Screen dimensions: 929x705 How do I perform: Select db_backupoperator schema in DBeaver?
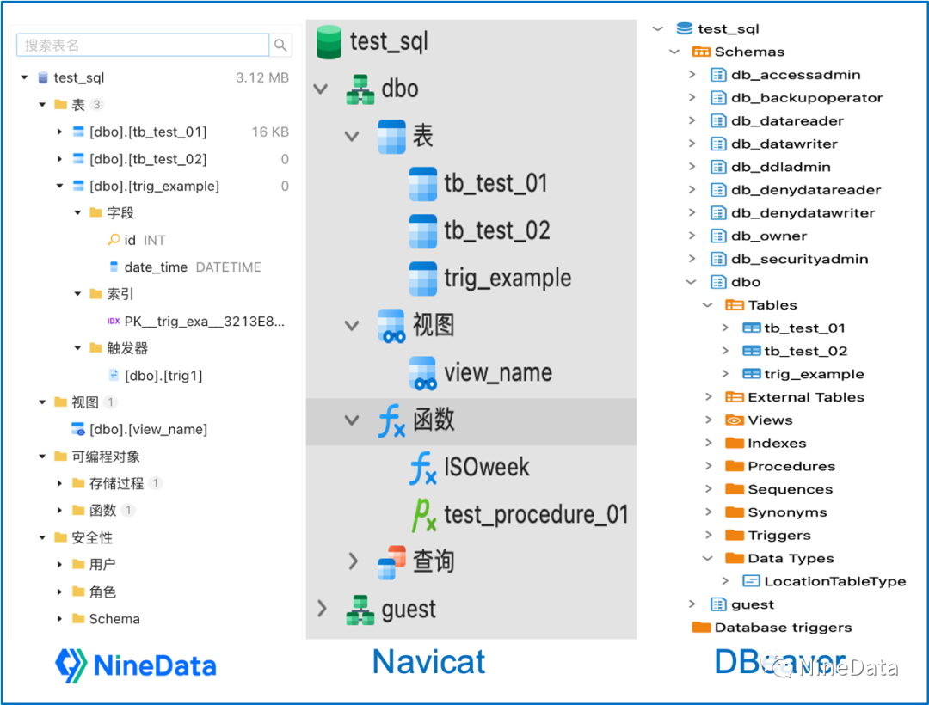807,98
